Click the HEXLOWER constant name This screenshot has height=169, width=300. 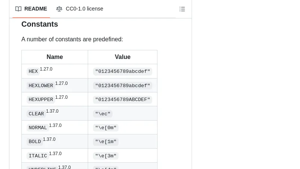tap(41, 86)
